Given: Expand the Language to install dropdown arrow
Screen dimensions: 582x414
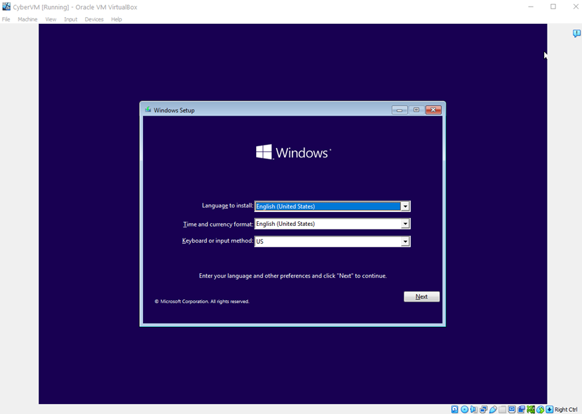Looking at the screenshot, I should (x=405, y=207).
